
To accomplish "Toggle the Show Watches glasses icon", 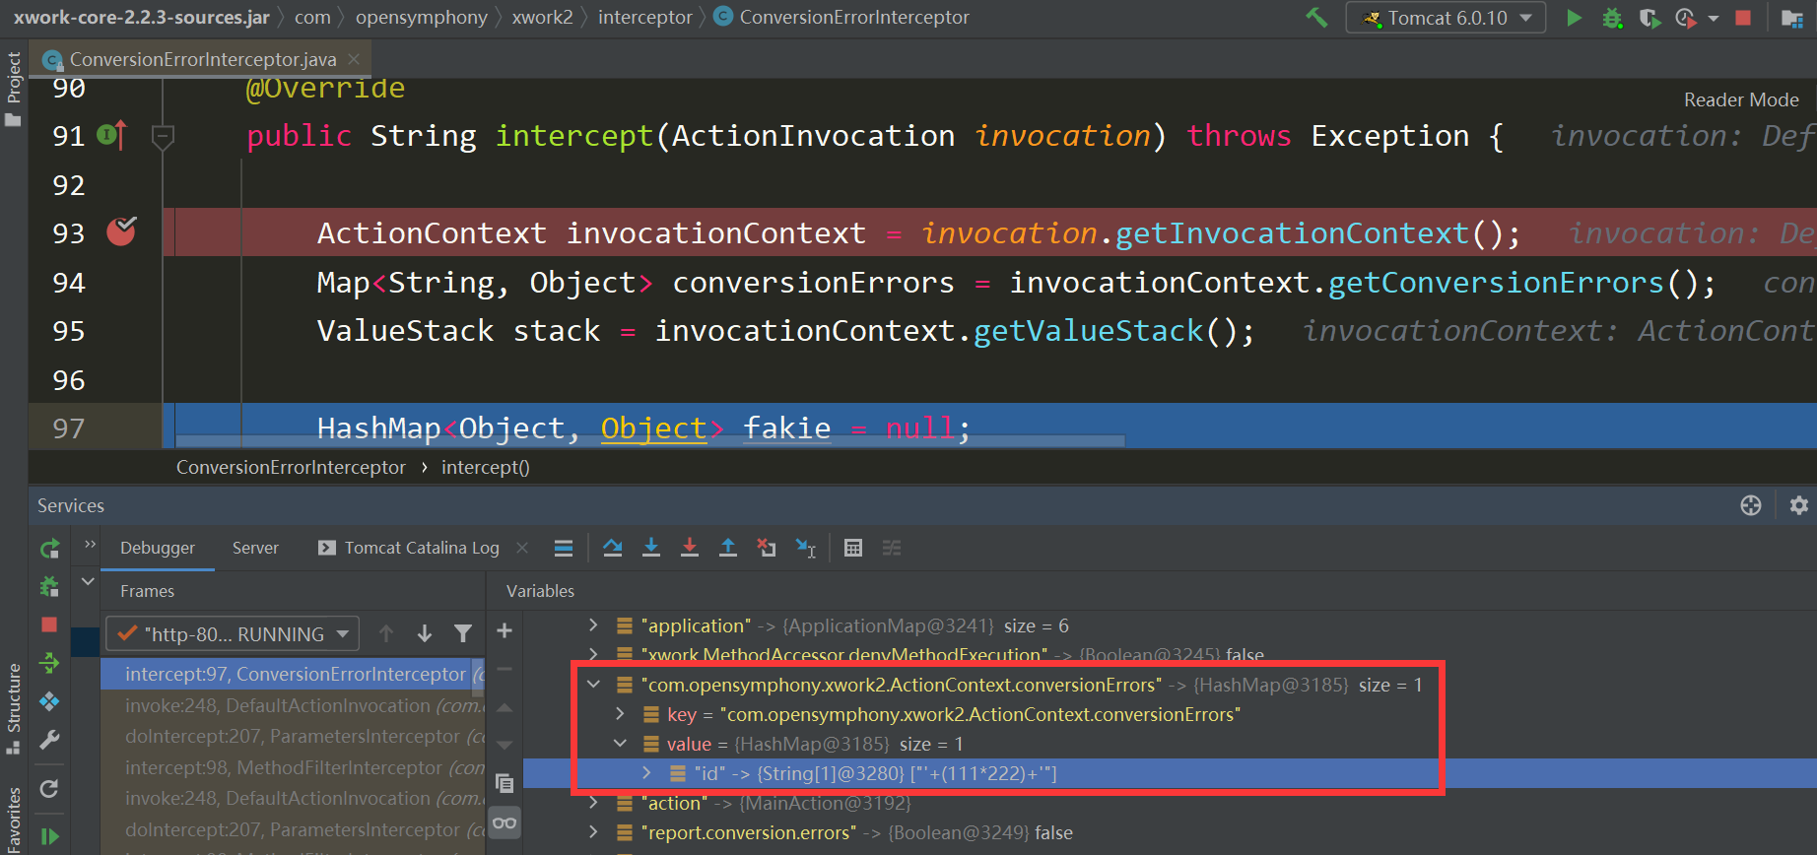I will click(505, 822).
